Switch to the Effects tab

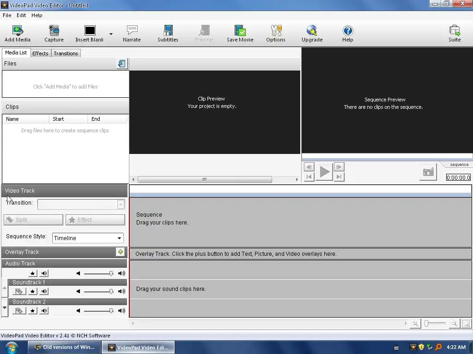[40, 53]
